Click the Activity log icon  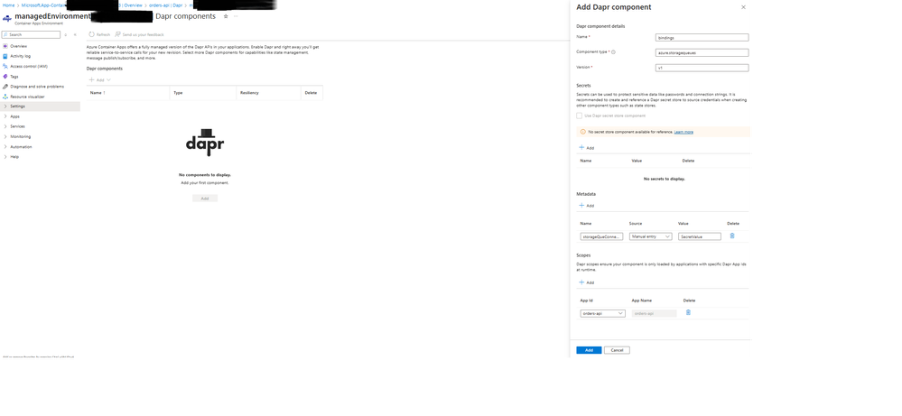coord(5,56)
